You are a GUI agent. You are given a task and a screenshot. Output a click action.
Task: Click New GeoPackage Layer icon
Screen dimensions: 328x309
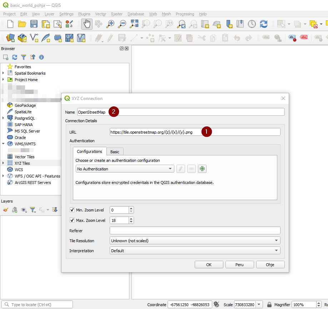[x=22, y=38]
